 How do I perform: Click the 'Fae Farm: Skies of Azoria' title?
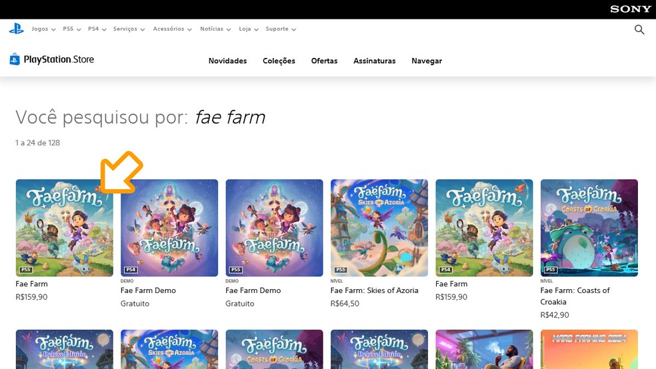click(x=375, y=290)
